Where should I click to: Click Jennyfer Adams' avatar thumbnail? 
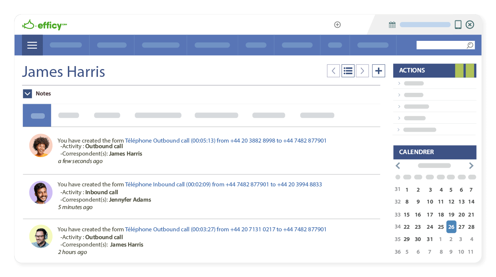click(41, 193)
